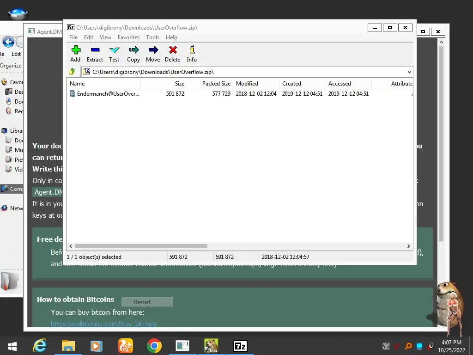Switch to 7-Zip taskbar icon
473x355 pixels.
[240, 346]
